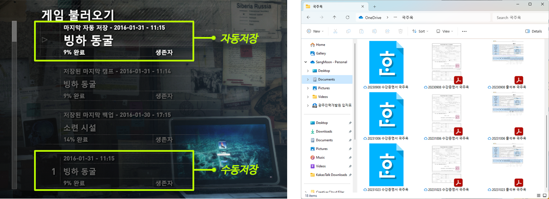Click the OneDrive cloud icon in address bar
This screenshot has width=549, height=199.
[x=360, y=17]
